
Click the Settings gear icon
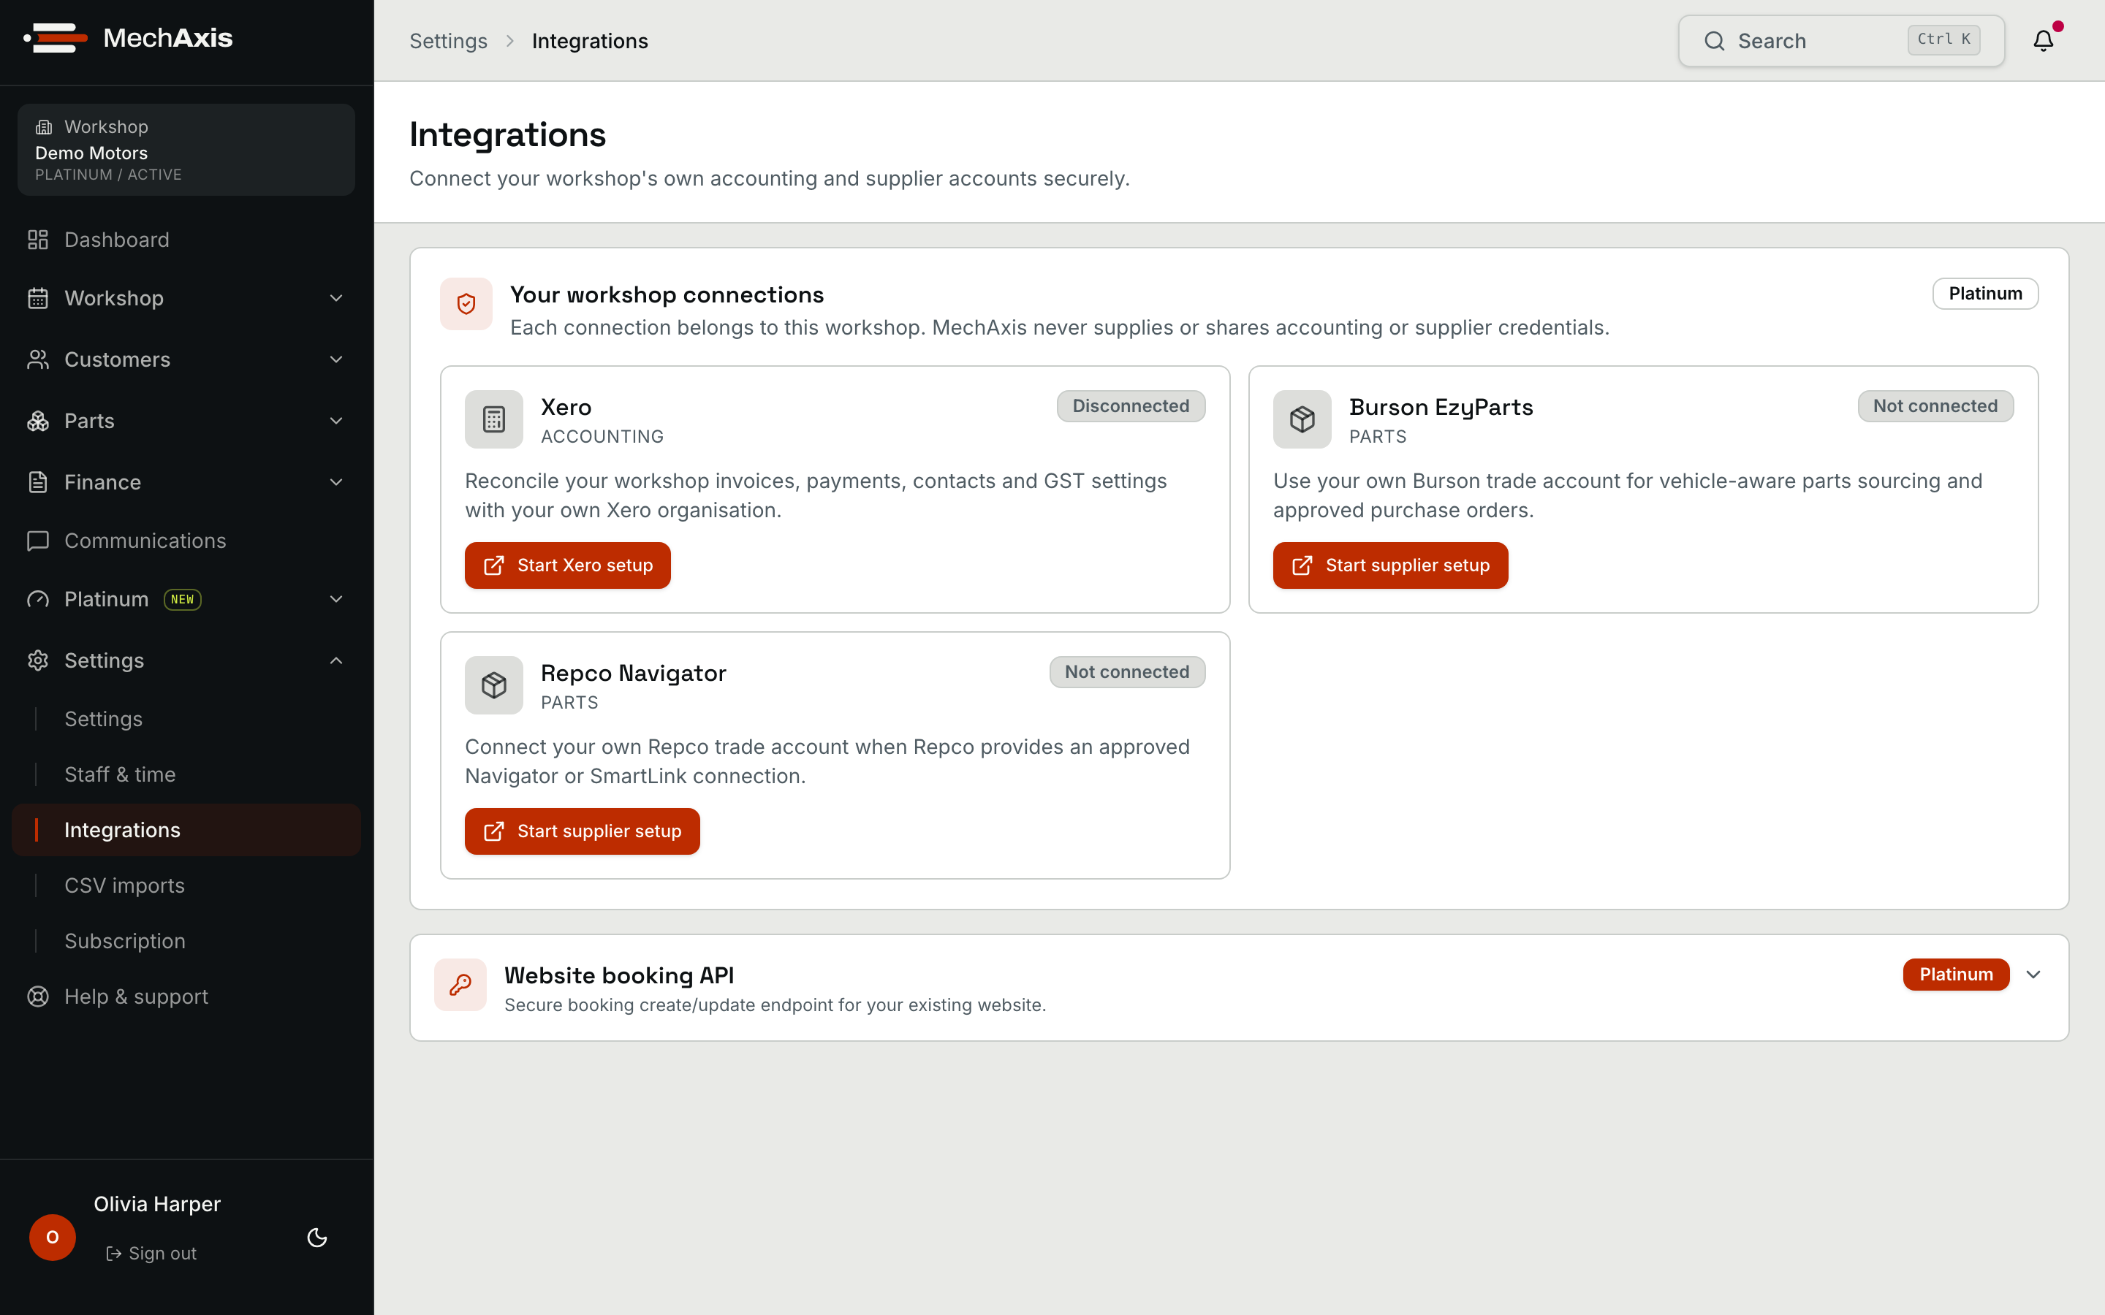[37, 661]
